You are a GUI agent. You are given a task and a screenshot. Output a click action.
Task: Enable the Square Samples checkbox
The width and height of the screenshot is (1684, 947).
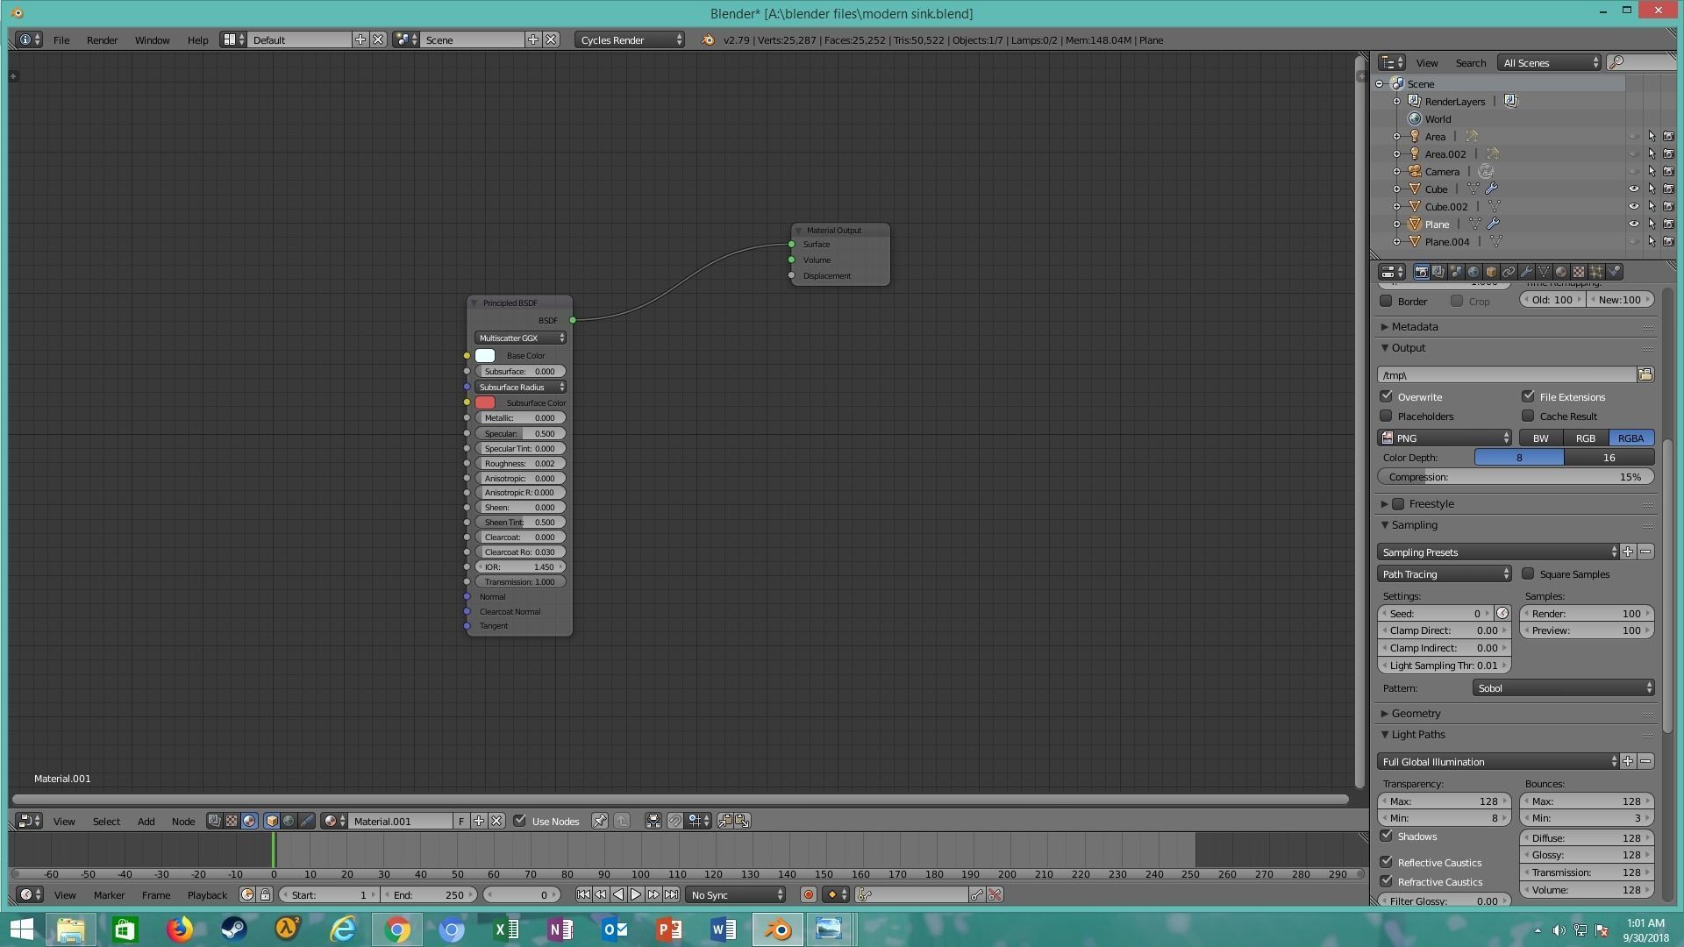[1529, 574]
